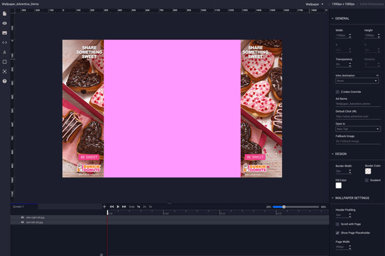Open the 'Open In' New Tab dropdown
The image size is (385, 256).
[357, 129]
